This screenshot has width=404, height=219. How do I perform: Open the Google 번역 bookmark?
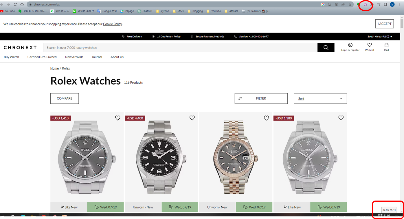click(x=107, y=11)
